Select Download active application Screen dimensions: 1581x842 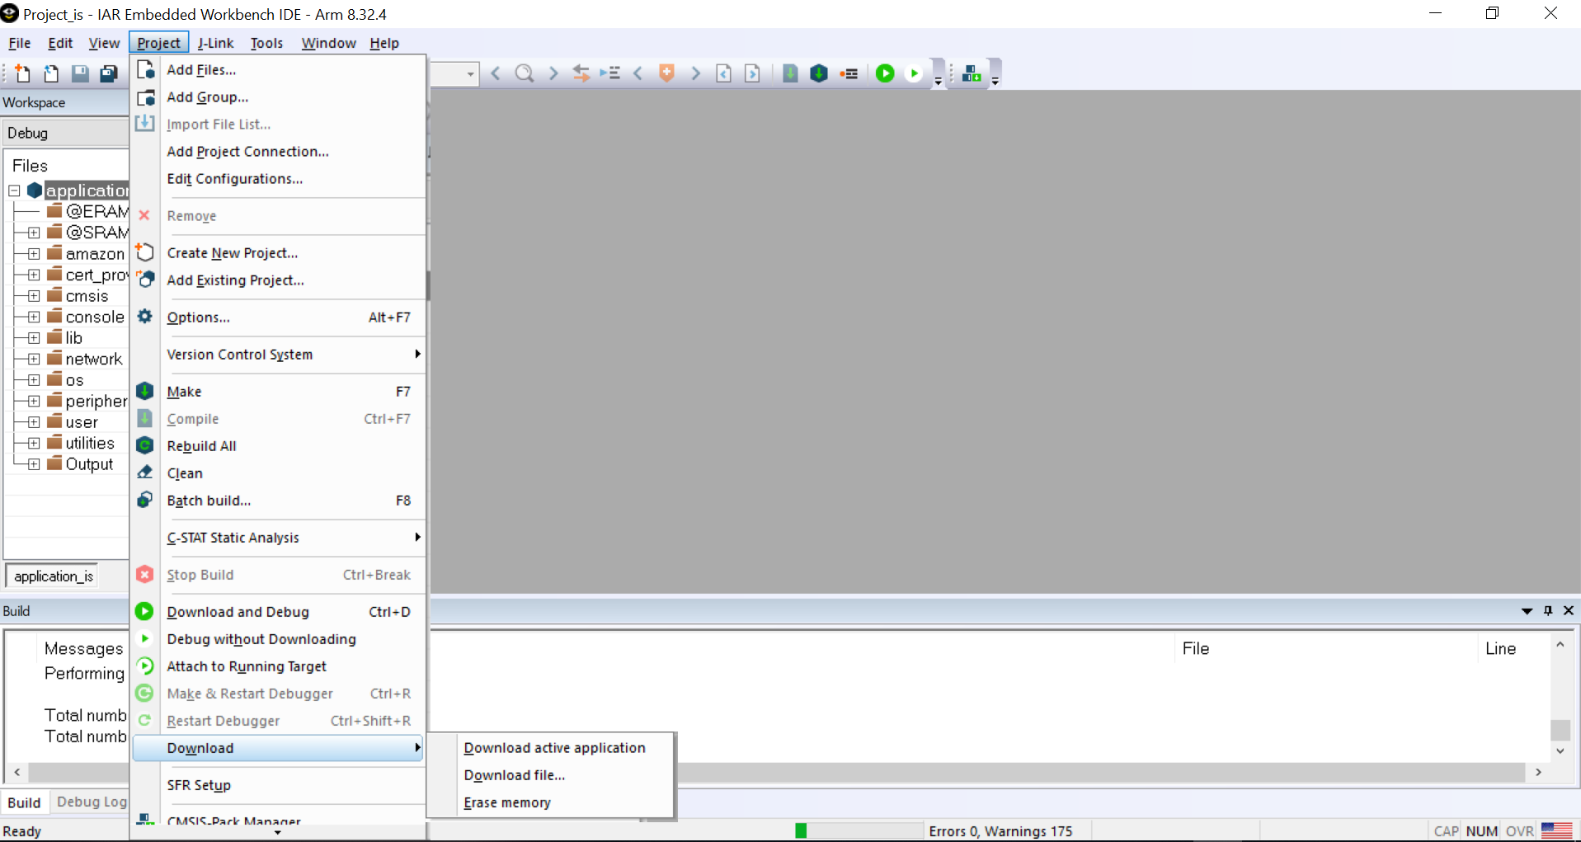[x=554, y=747]
